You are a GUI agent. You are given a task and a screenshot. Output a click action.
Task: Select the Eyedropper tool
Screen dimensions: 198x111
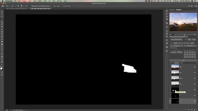click(x=2, y=24)
